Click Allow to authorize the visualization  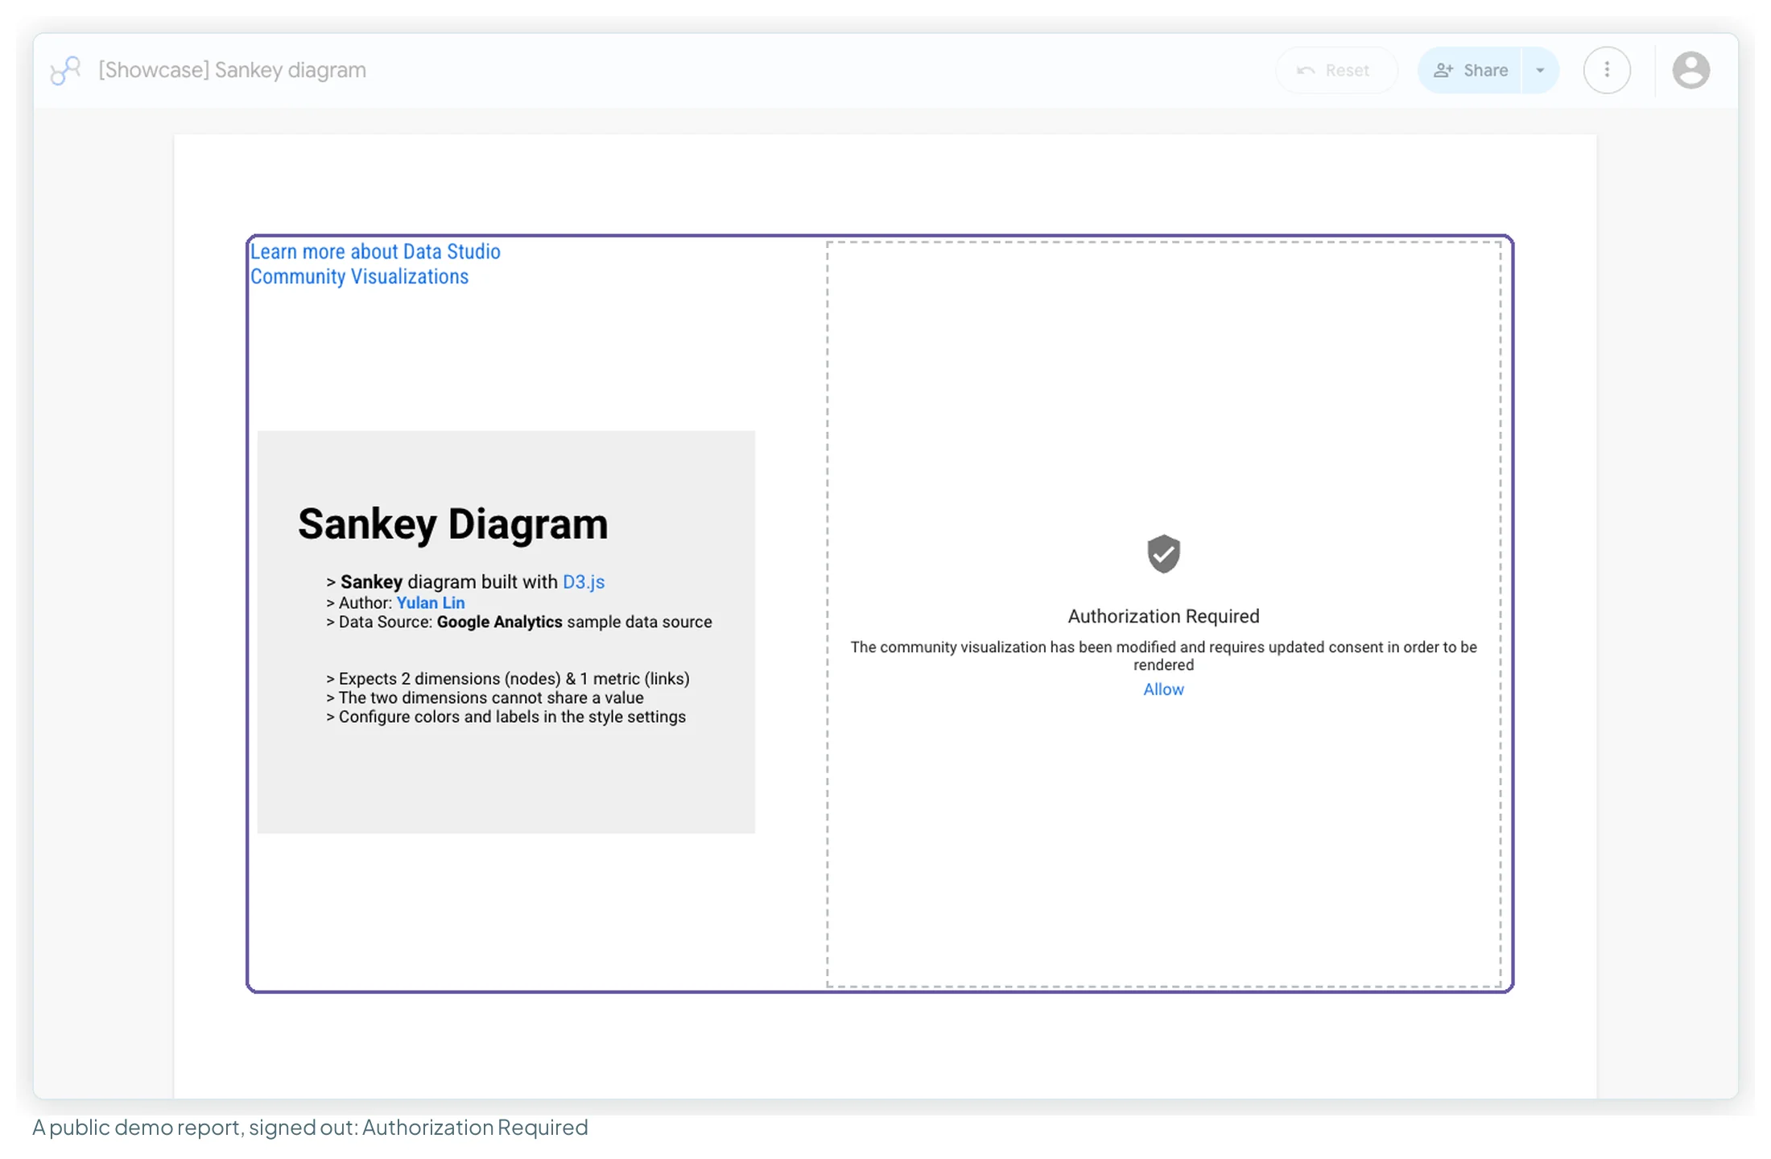[1163, 689]
